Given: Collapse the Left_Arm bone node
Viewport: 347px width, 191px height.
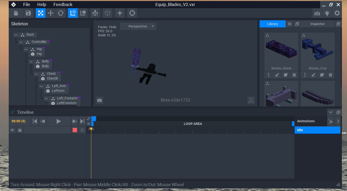Looking at the screenshot, I should [41, 86].
